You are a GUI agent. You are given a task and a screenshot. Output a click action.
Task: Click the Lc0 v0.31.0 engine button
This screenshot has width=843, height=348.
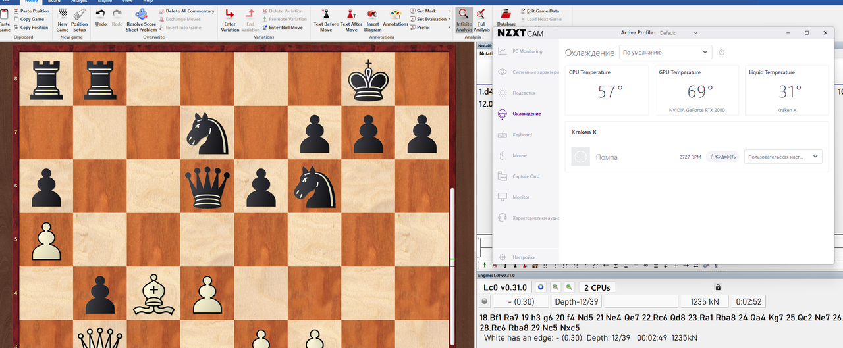(504, 287)
